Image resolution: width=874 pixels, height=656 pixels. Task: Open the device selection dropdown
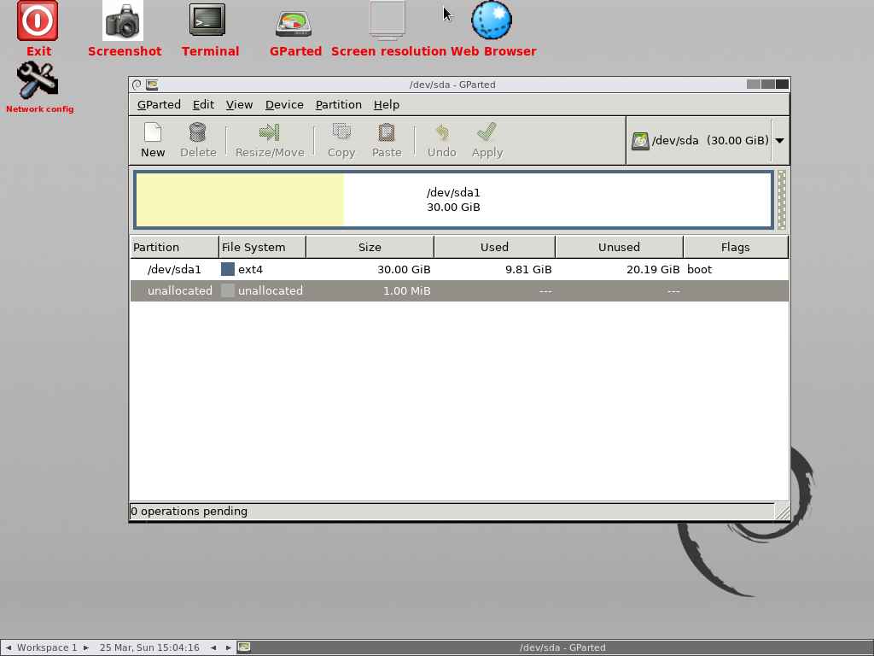tap(778, 140)
